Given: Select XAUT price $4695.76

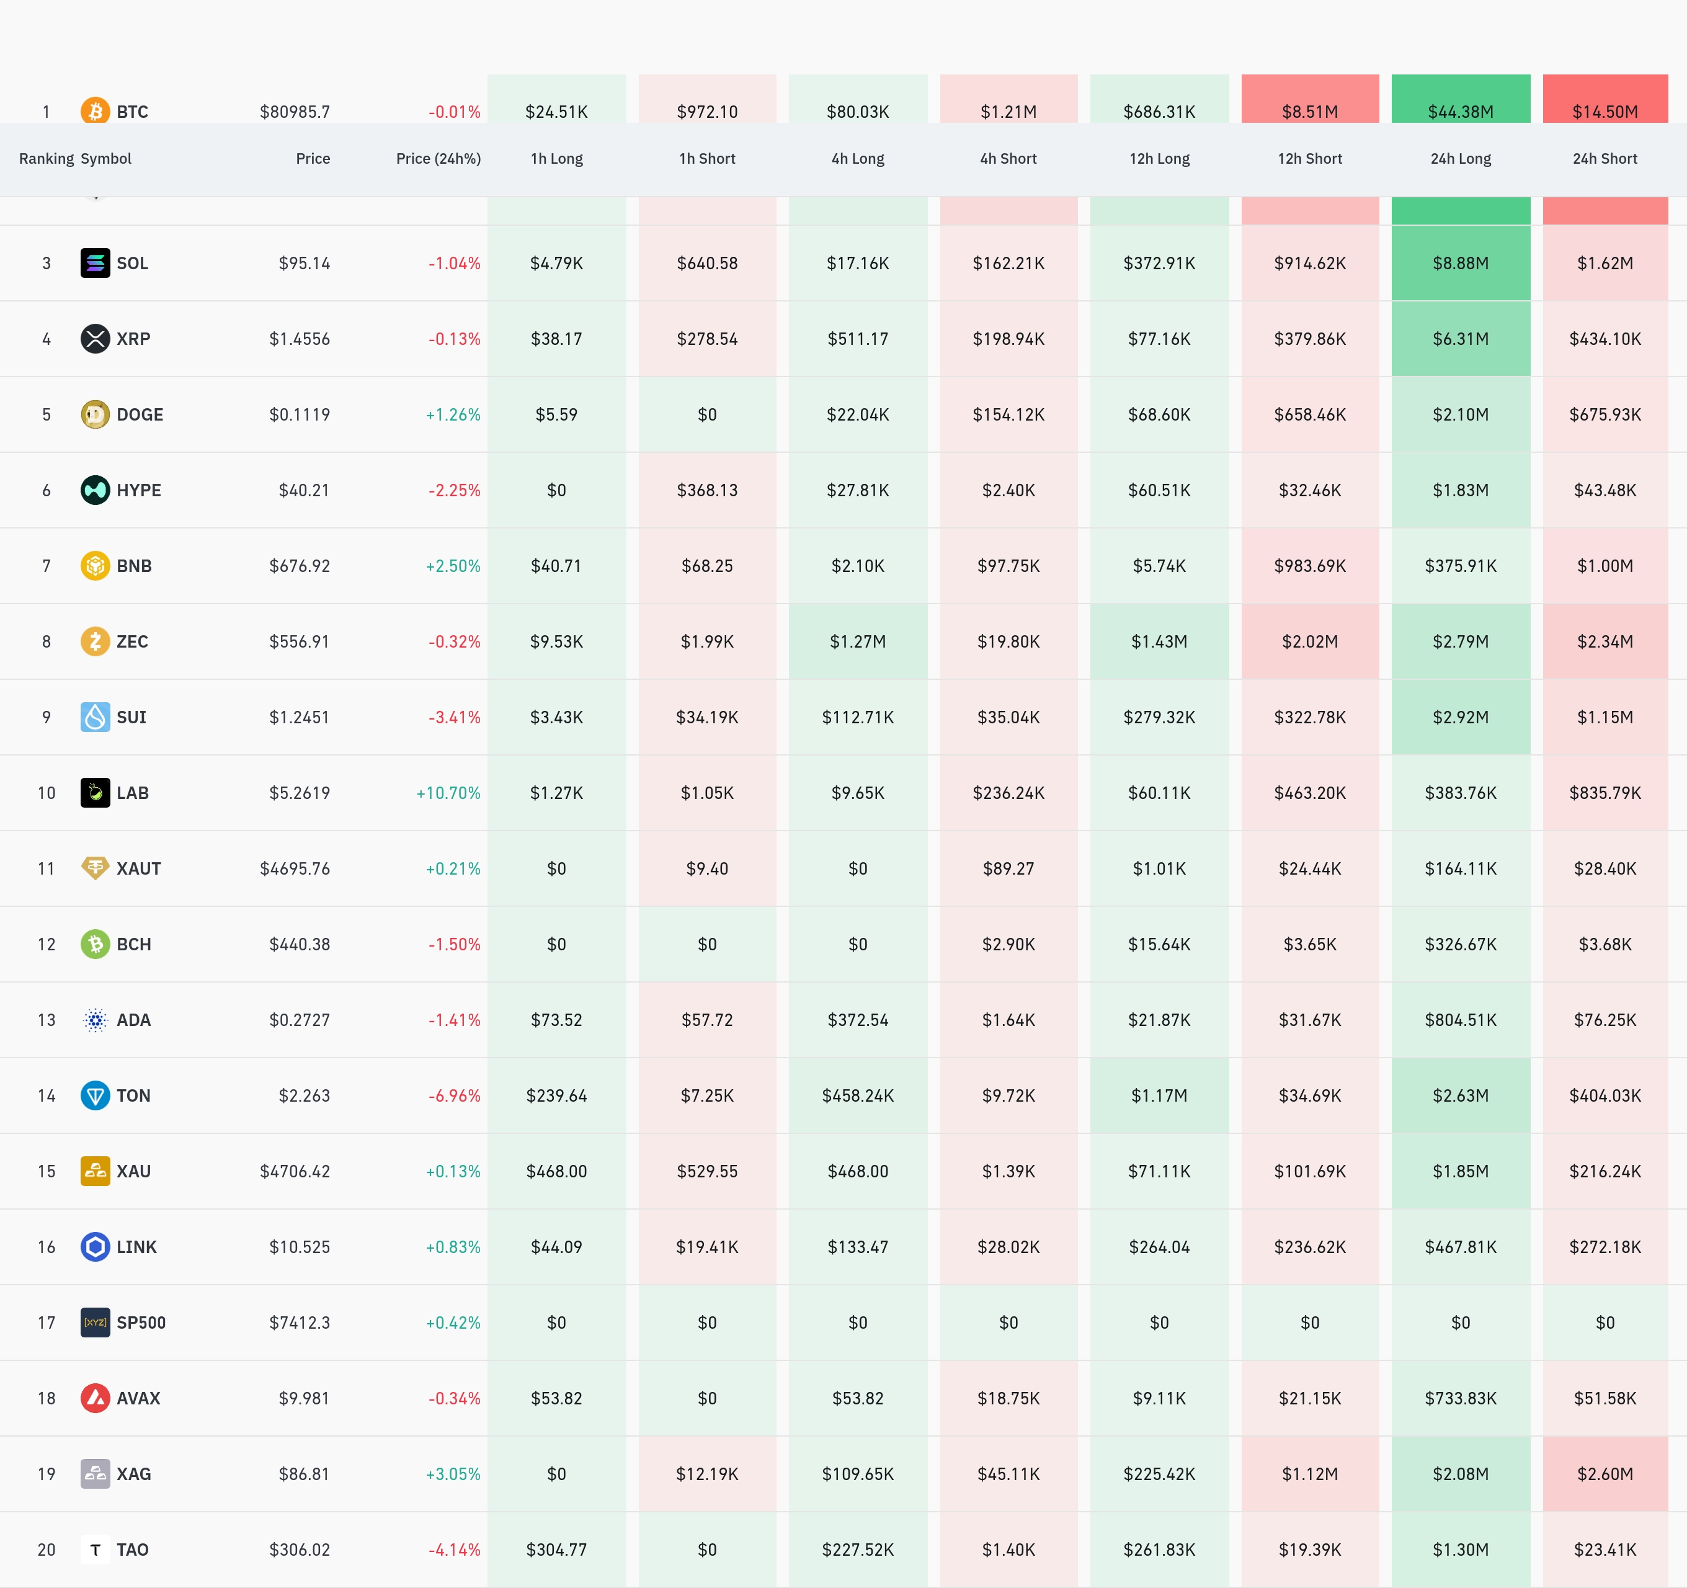Looking at the screenshot, I should 295,868.
